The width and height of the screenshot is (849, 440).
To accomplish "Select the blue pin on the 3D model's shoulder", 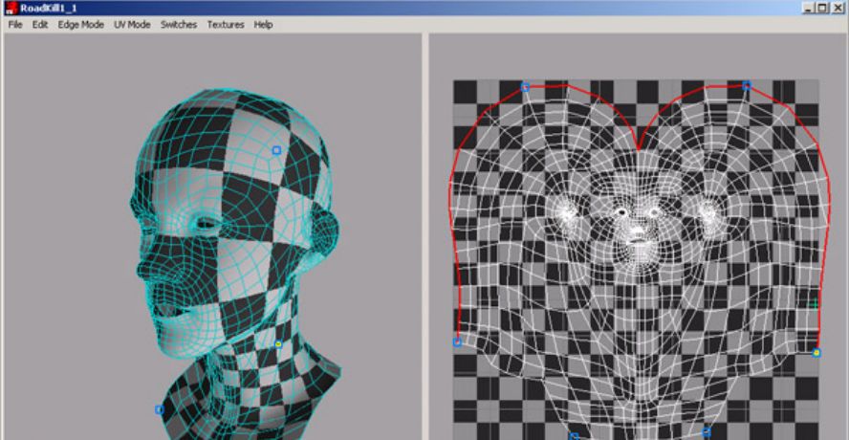I will pos(159,409).
